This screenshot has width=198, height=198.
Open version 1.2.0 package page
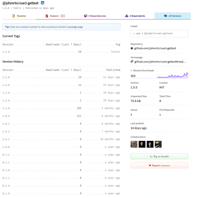6,101
